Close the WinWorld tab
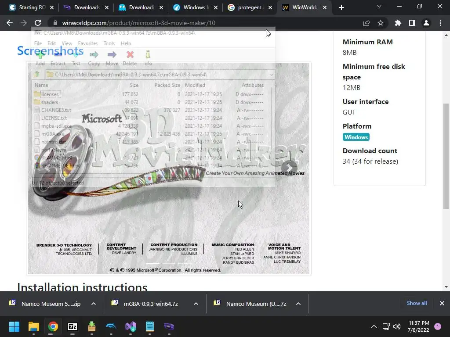This screenshot has width=450, height=337. (325, 7)
